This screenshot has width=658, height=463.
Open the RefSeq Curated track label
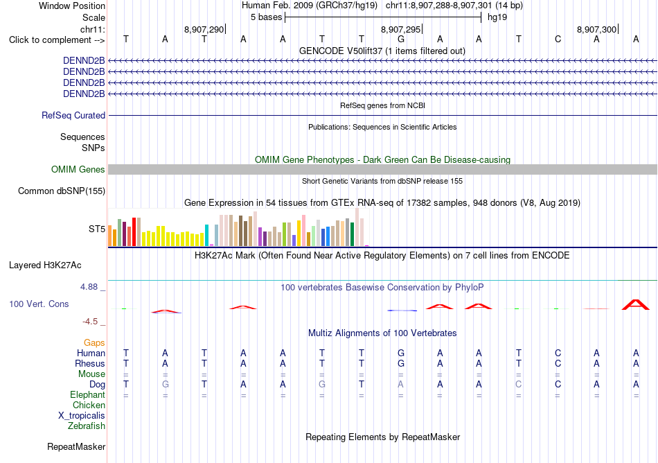[x=73, y=116]
